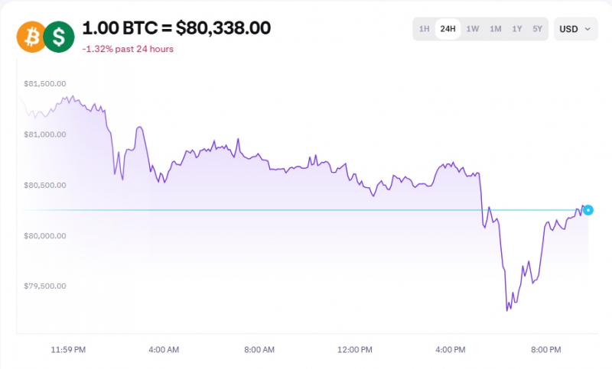
Task: Show the 5Y price history
Action: coord(538,29)
